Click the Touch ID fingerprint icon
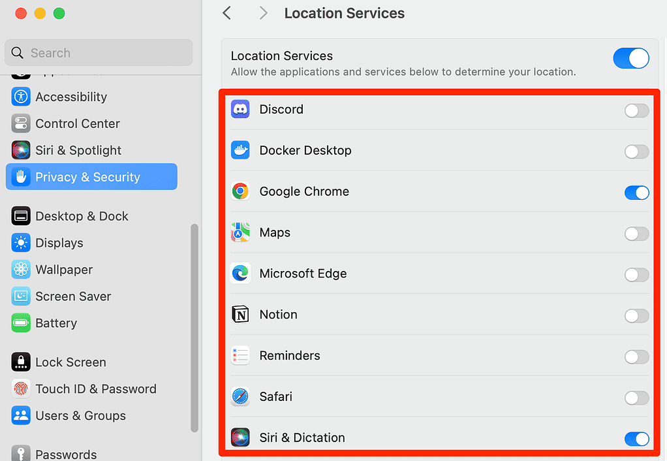Screen dimensions: 667x461 (20, 389)
